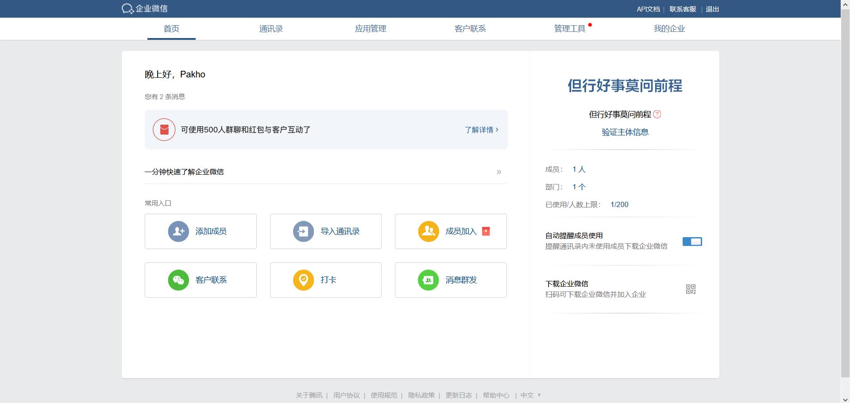Click the 打卡 orange location icon
This screenshot has width=850, height=403.
click(x=304, y=280)
